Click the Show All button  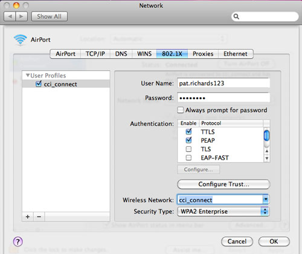click(x=50, y=16)
